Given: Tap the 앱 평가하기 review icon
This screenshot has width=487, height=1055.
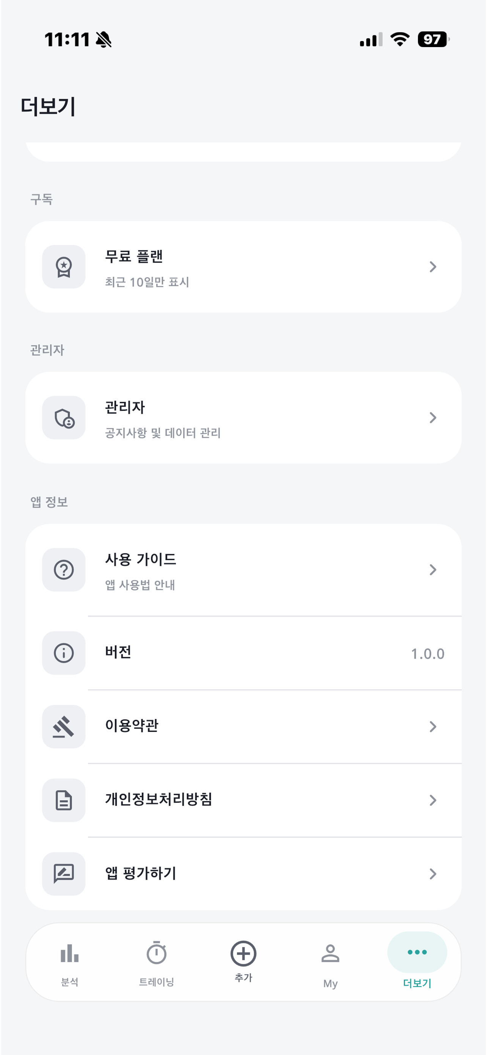Looking at the screenshot, I should tap(64, 874).
